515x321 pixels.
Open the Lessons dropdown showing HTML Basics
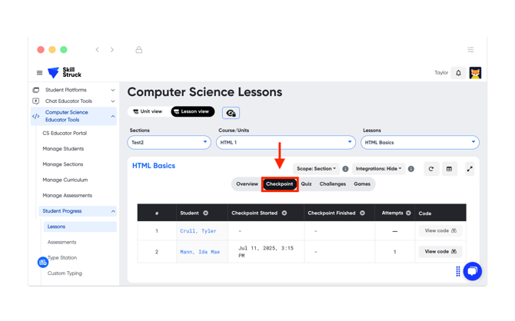pyautogui.click(x=420, y=142)
